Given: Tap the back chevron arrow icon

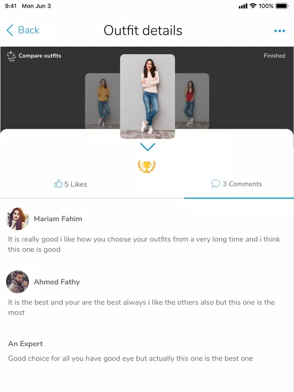Looking at the screenshot, I should (10, 30).
